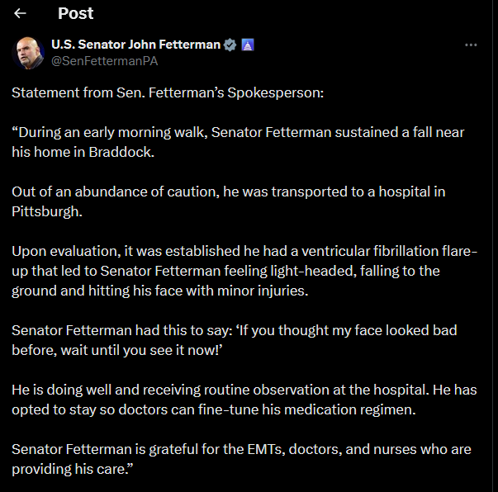Viewport: 498px width, 492px height.
Task: Click the back arrow icon
Action: pyautogui.click(x=20, y=13)
